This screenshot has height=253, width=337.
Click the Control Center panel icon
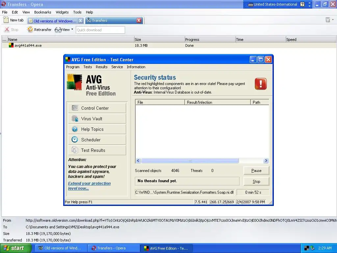click(75, 108)
